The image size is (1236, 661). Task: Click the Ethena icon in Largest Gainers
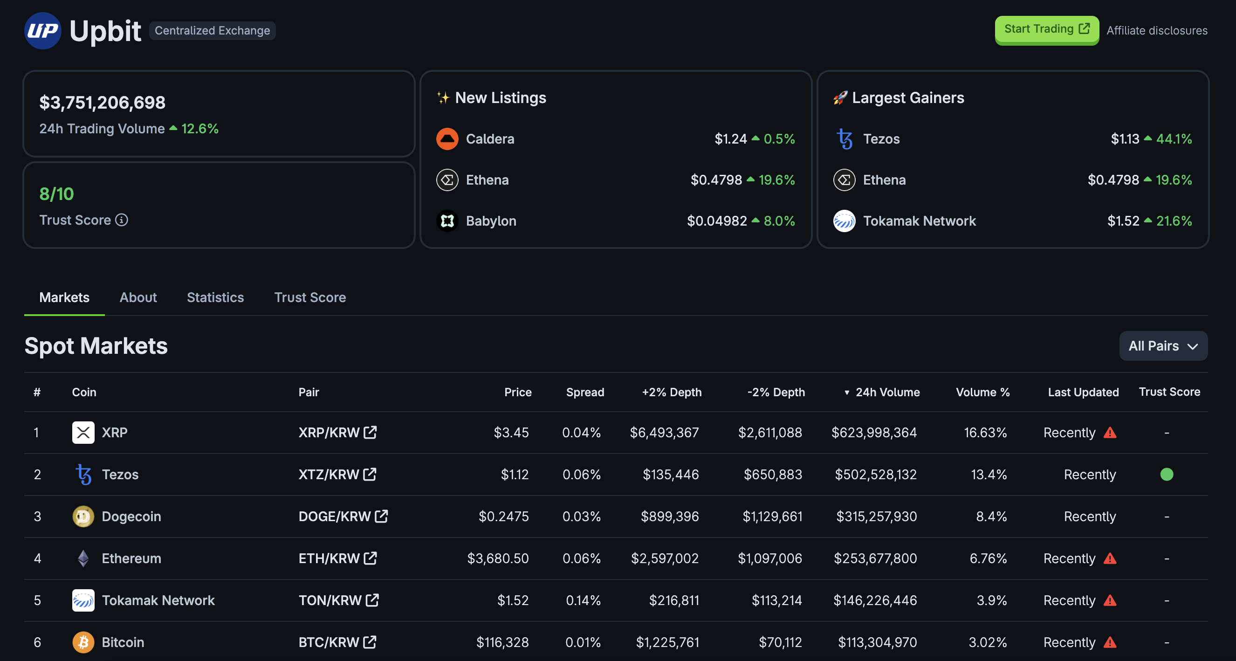click(845, 180)
